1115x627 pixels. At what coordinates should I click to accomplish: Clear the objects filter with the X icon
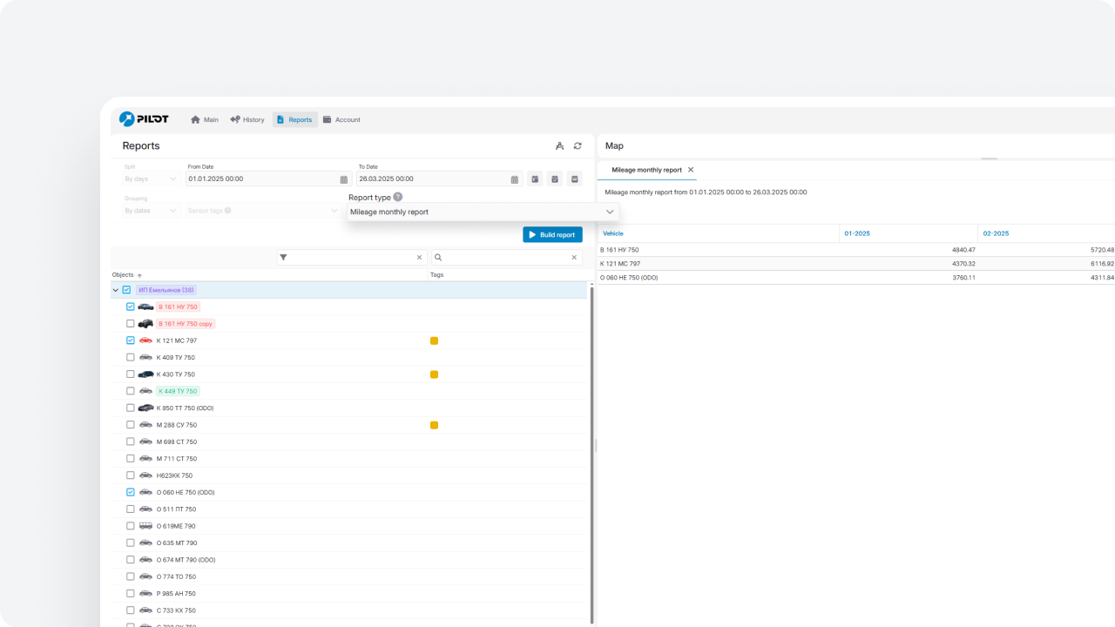tap(419, 258)
